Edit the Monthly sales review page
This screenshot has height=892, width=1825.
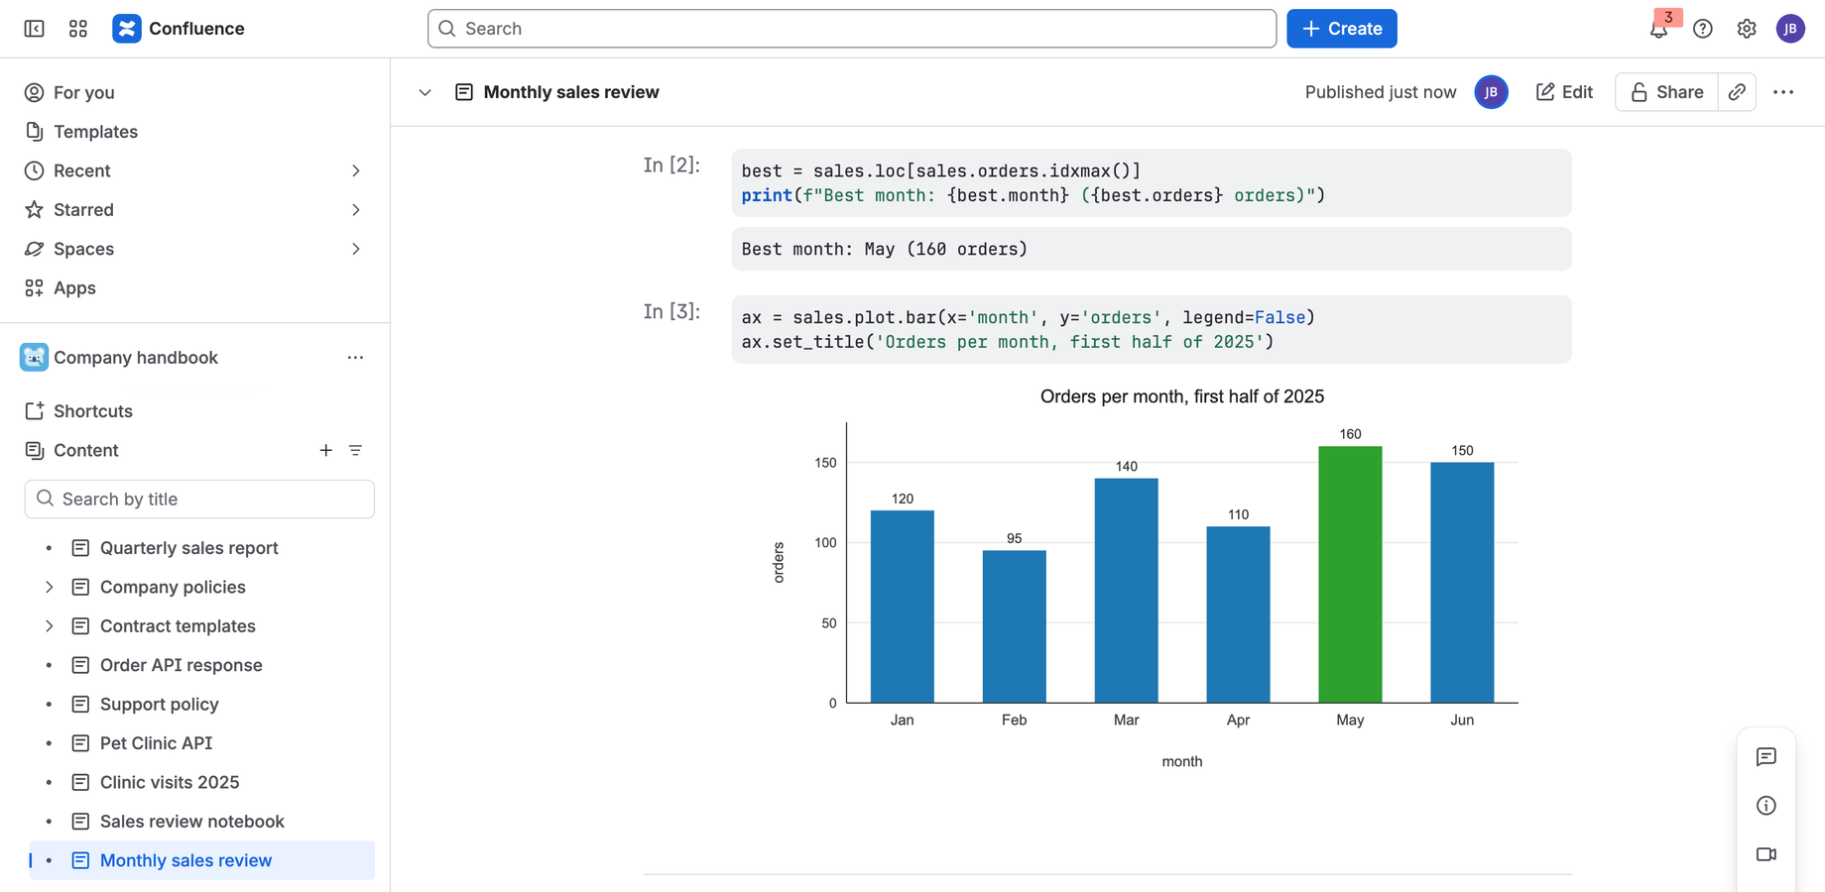(x=1564, y=92)
